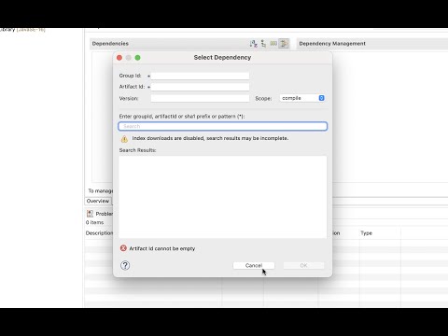Click the 'Index downloads are disabled' warning text
This screenshot has height=336, width=448.
[x=210, y=138]
